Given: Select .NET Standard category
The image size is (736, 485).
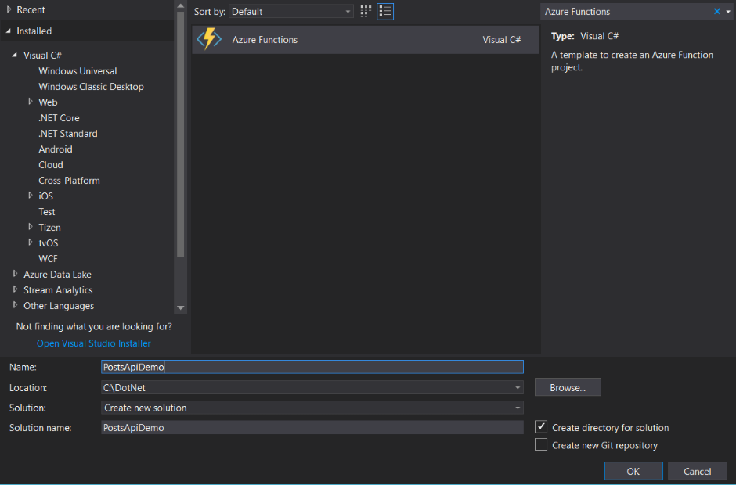Looking at the screenshot, I should pos(67,134).
